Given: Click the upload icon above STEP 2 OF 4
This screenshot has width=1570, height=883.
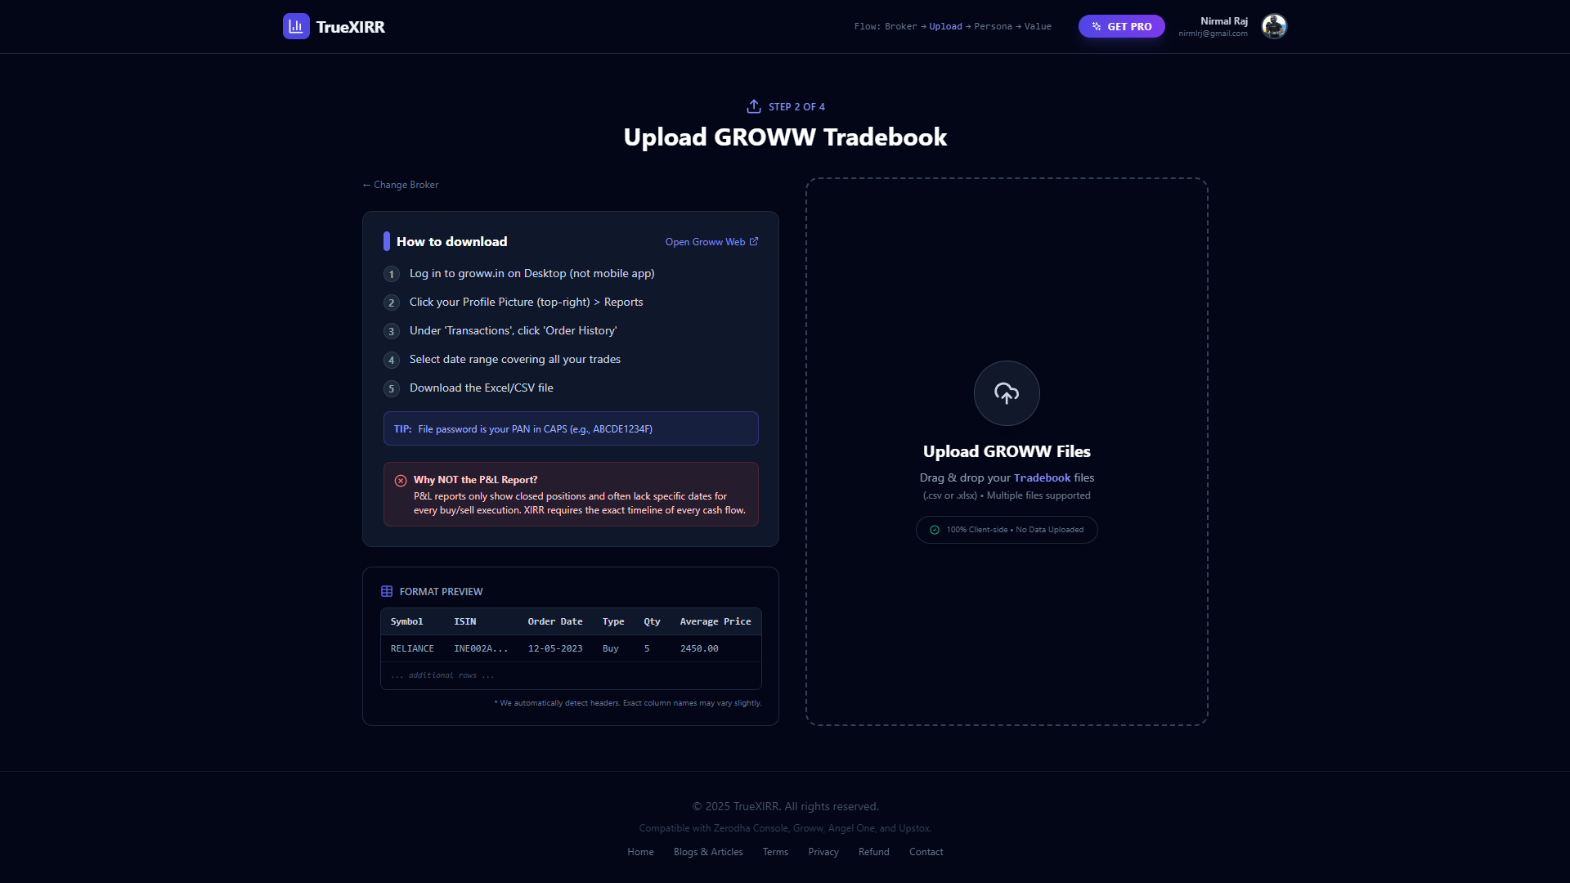Looking at the screenshot, I should point(754,106).
